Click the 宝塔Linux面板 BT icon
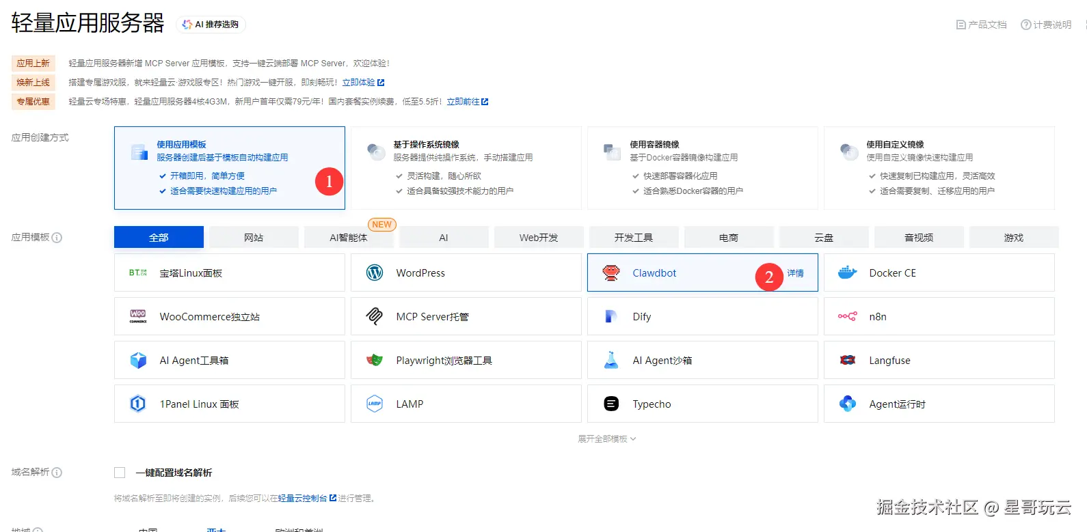1087x532 pixels. coord(138,272)
